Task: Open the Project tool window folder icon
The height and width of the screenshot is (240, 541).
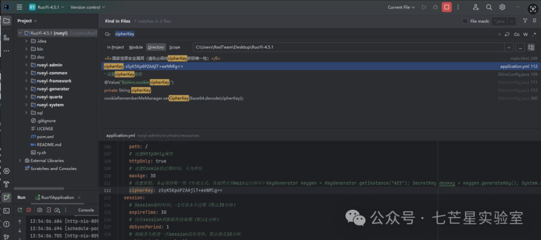Action: 6,20
